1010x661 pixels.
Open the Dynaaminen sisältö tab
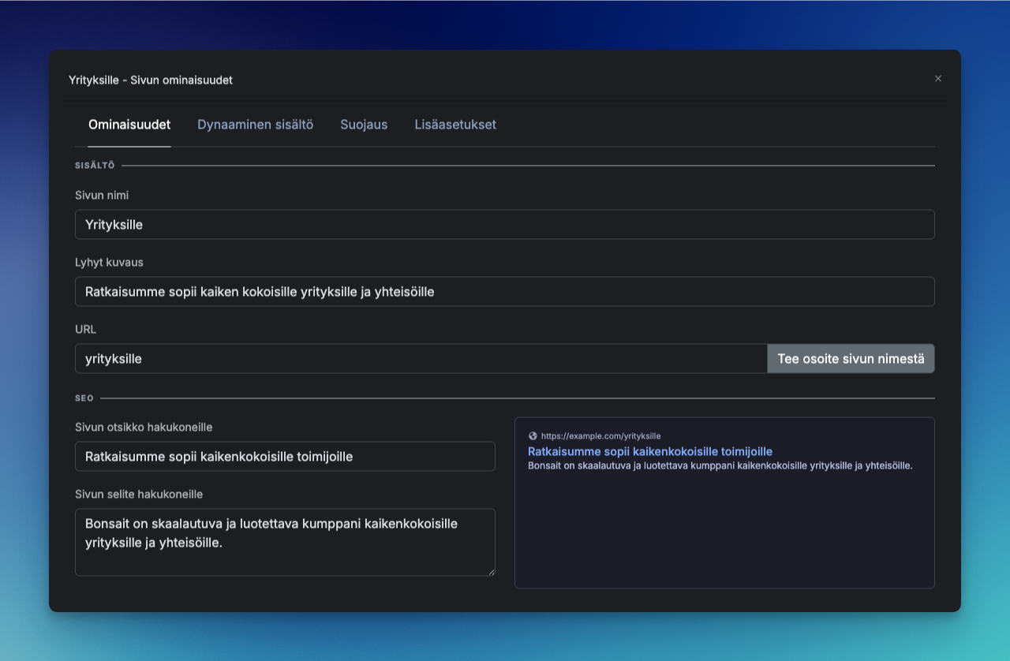point(255,125)
